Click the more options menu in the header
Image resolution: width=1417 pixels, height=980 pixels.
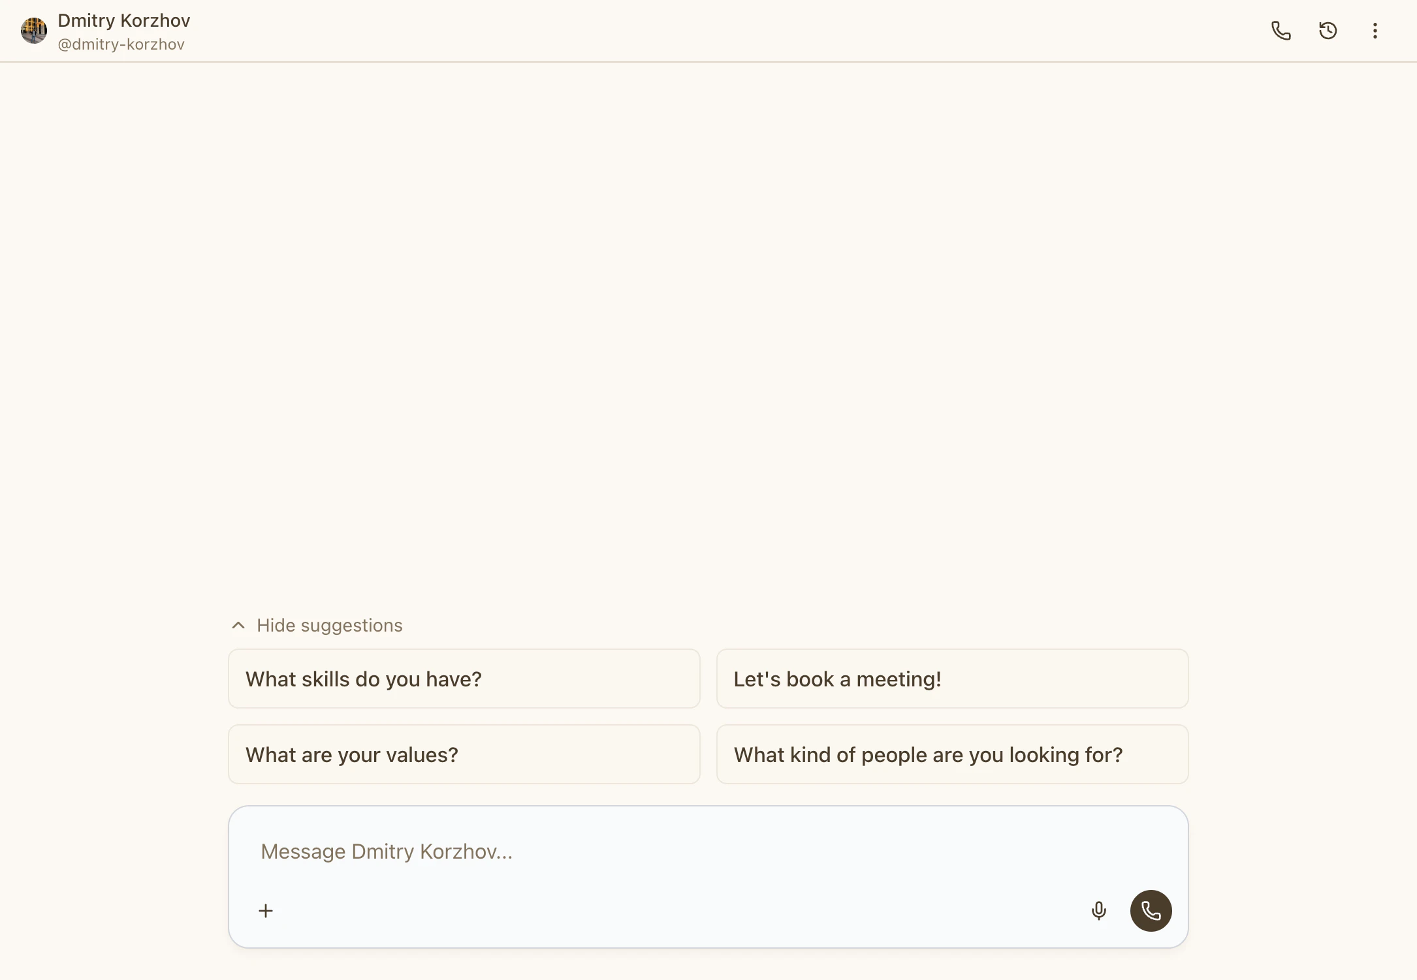[x=1374, y=30]
